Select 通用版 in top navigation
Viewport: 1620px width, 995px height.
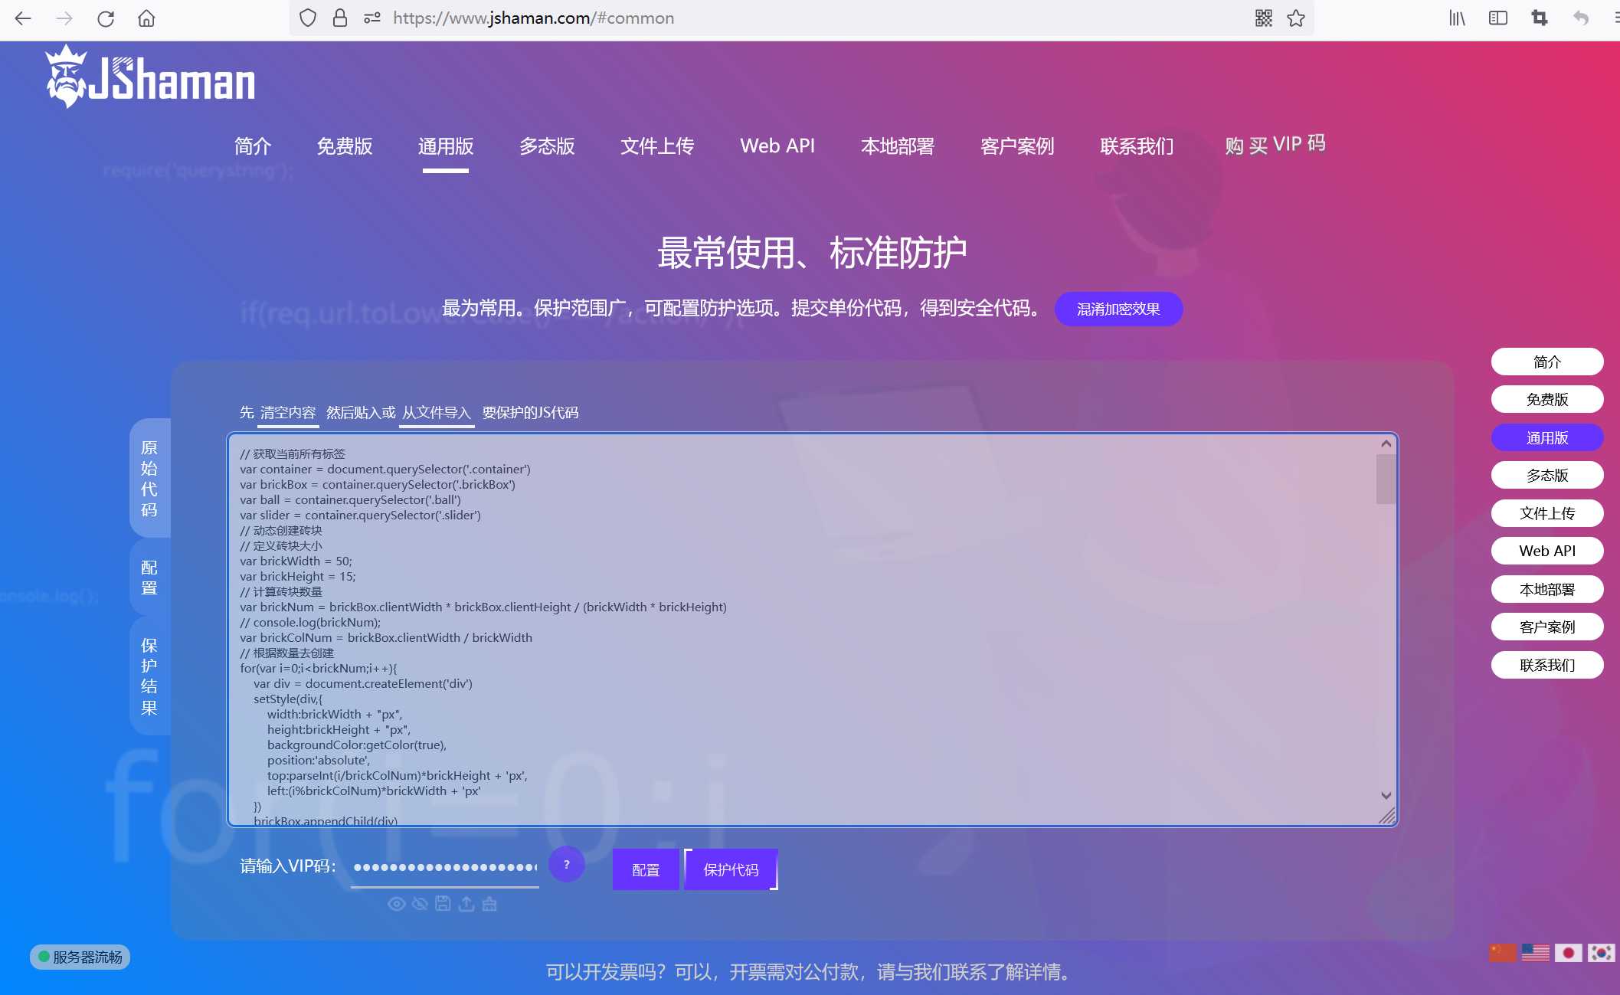446,146
